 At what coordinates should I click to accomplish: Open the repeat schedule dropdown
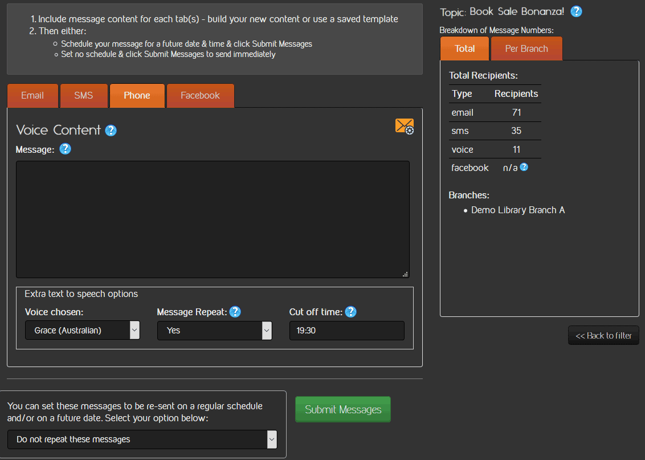(142, 439)
